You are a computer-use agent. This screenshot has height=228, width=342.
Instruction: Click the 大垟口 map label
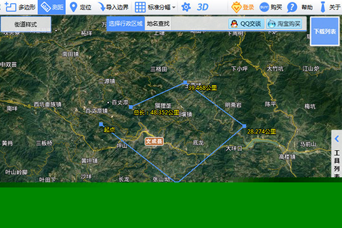click(x=234, y=148)
